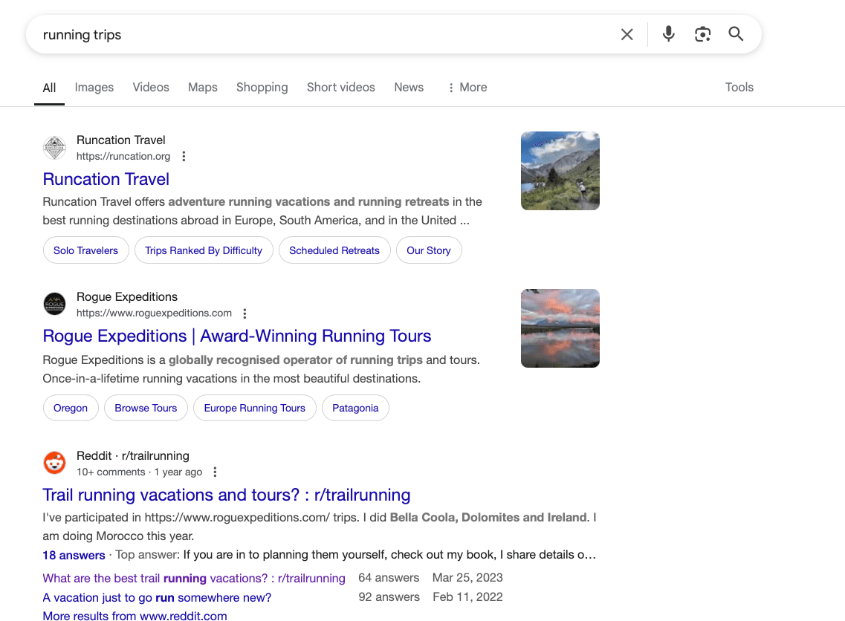The height and width of the screenshot is (621, 845).
Task: Click the Patagonia sitelink chip
Action: pos(355,409)
